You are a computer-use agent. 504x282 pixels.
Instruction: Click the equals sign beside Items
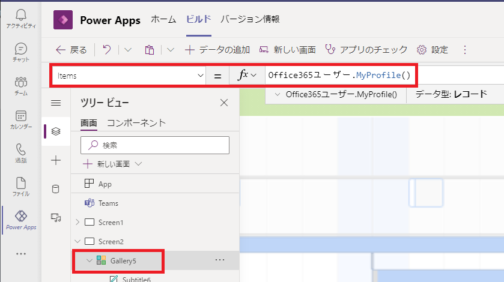217,76
